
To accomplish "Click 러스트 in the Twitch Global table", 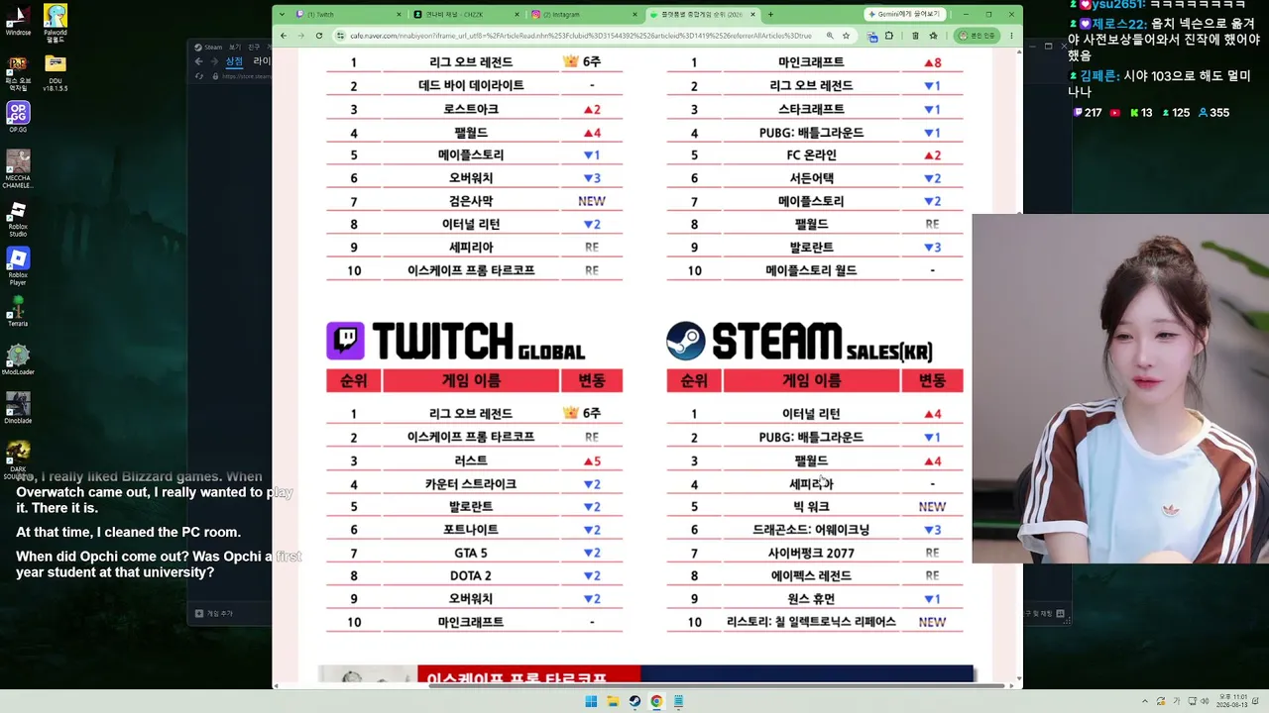I will (x=471, y=460).
